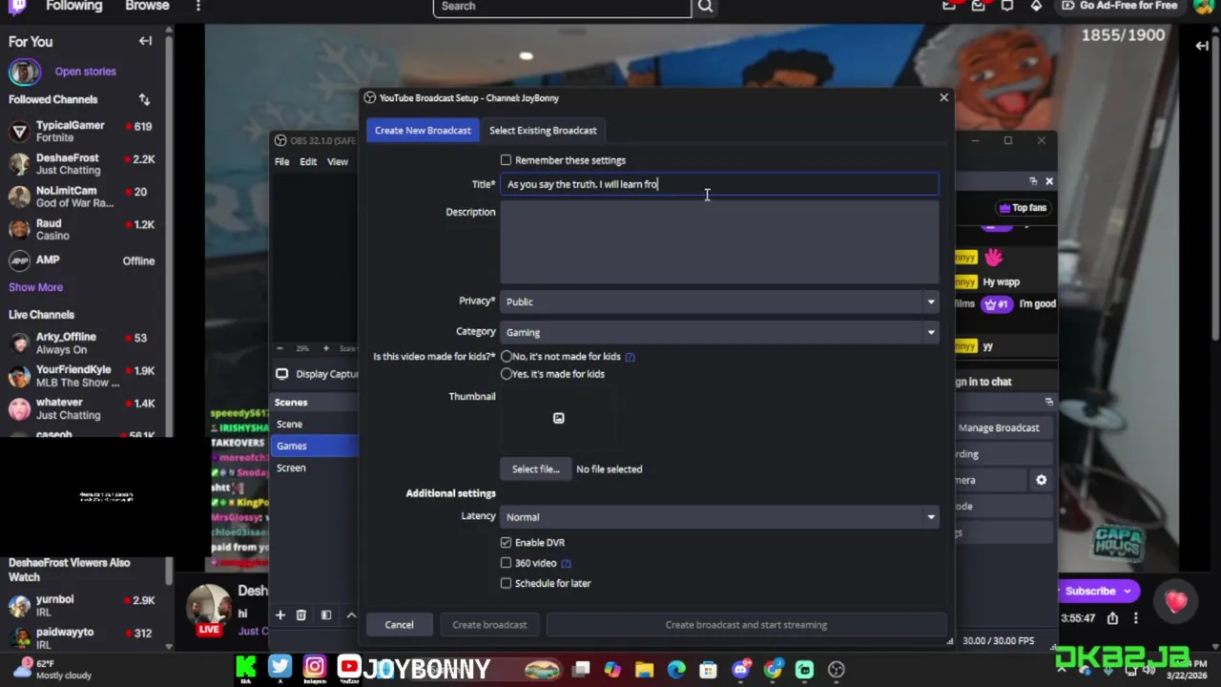Click the Twitter bird overlay icon
Viewport: 1221px width, 687px height.
click(x=279, y=668)
